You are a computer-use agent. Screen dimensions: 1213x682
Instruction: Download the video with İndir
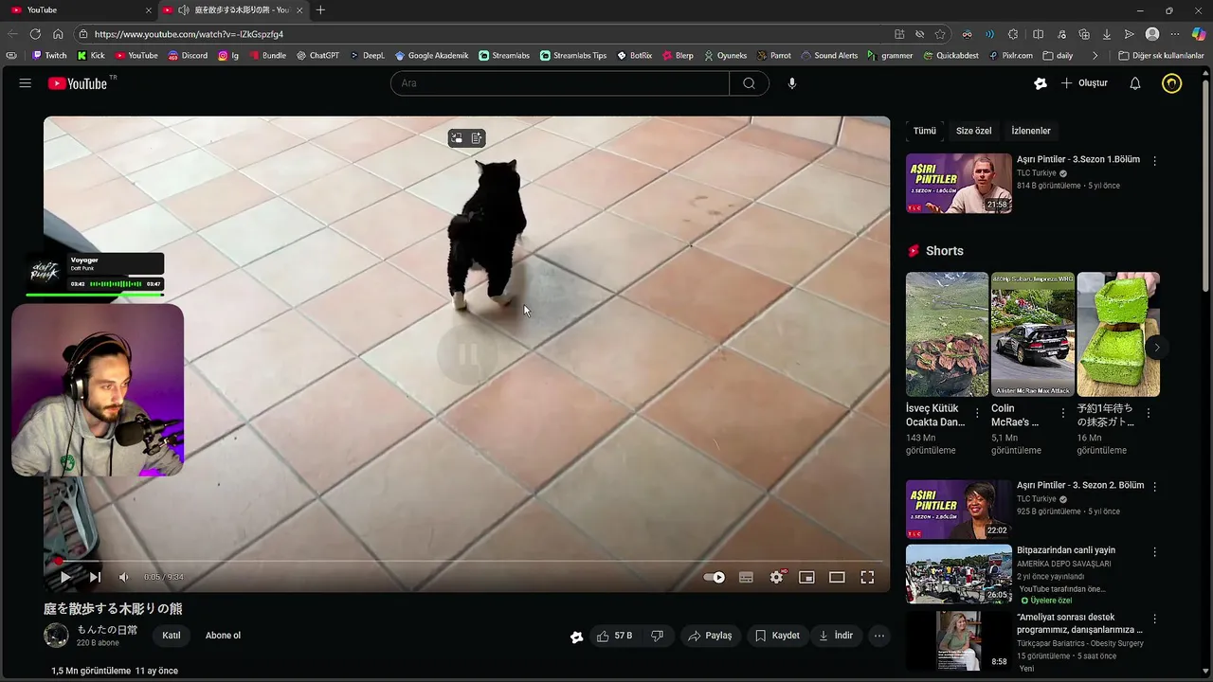tap(836, 636)
